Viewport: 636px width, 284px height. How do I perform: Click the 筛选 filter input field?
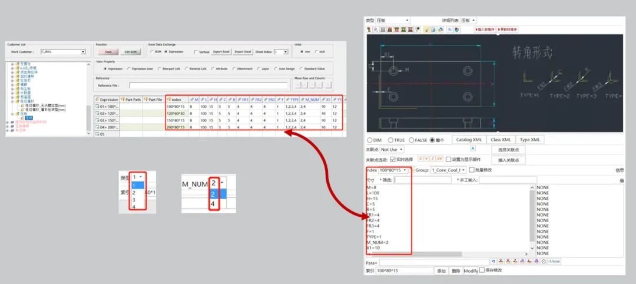click(422, 180)
